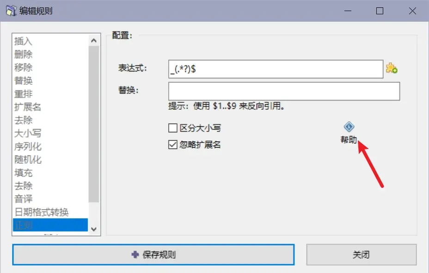Click the 保存规则 button
This screenshot has height=273, width=429.
[x=153, y=255]
